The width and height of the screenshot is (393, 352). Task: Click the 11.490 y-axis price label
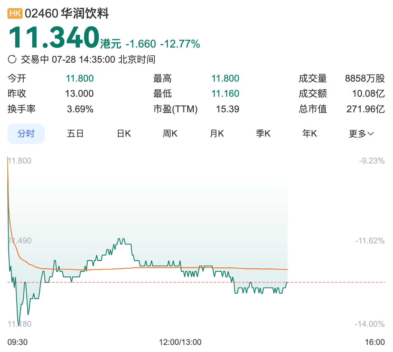pyautogui.click(x=20, y=241)
